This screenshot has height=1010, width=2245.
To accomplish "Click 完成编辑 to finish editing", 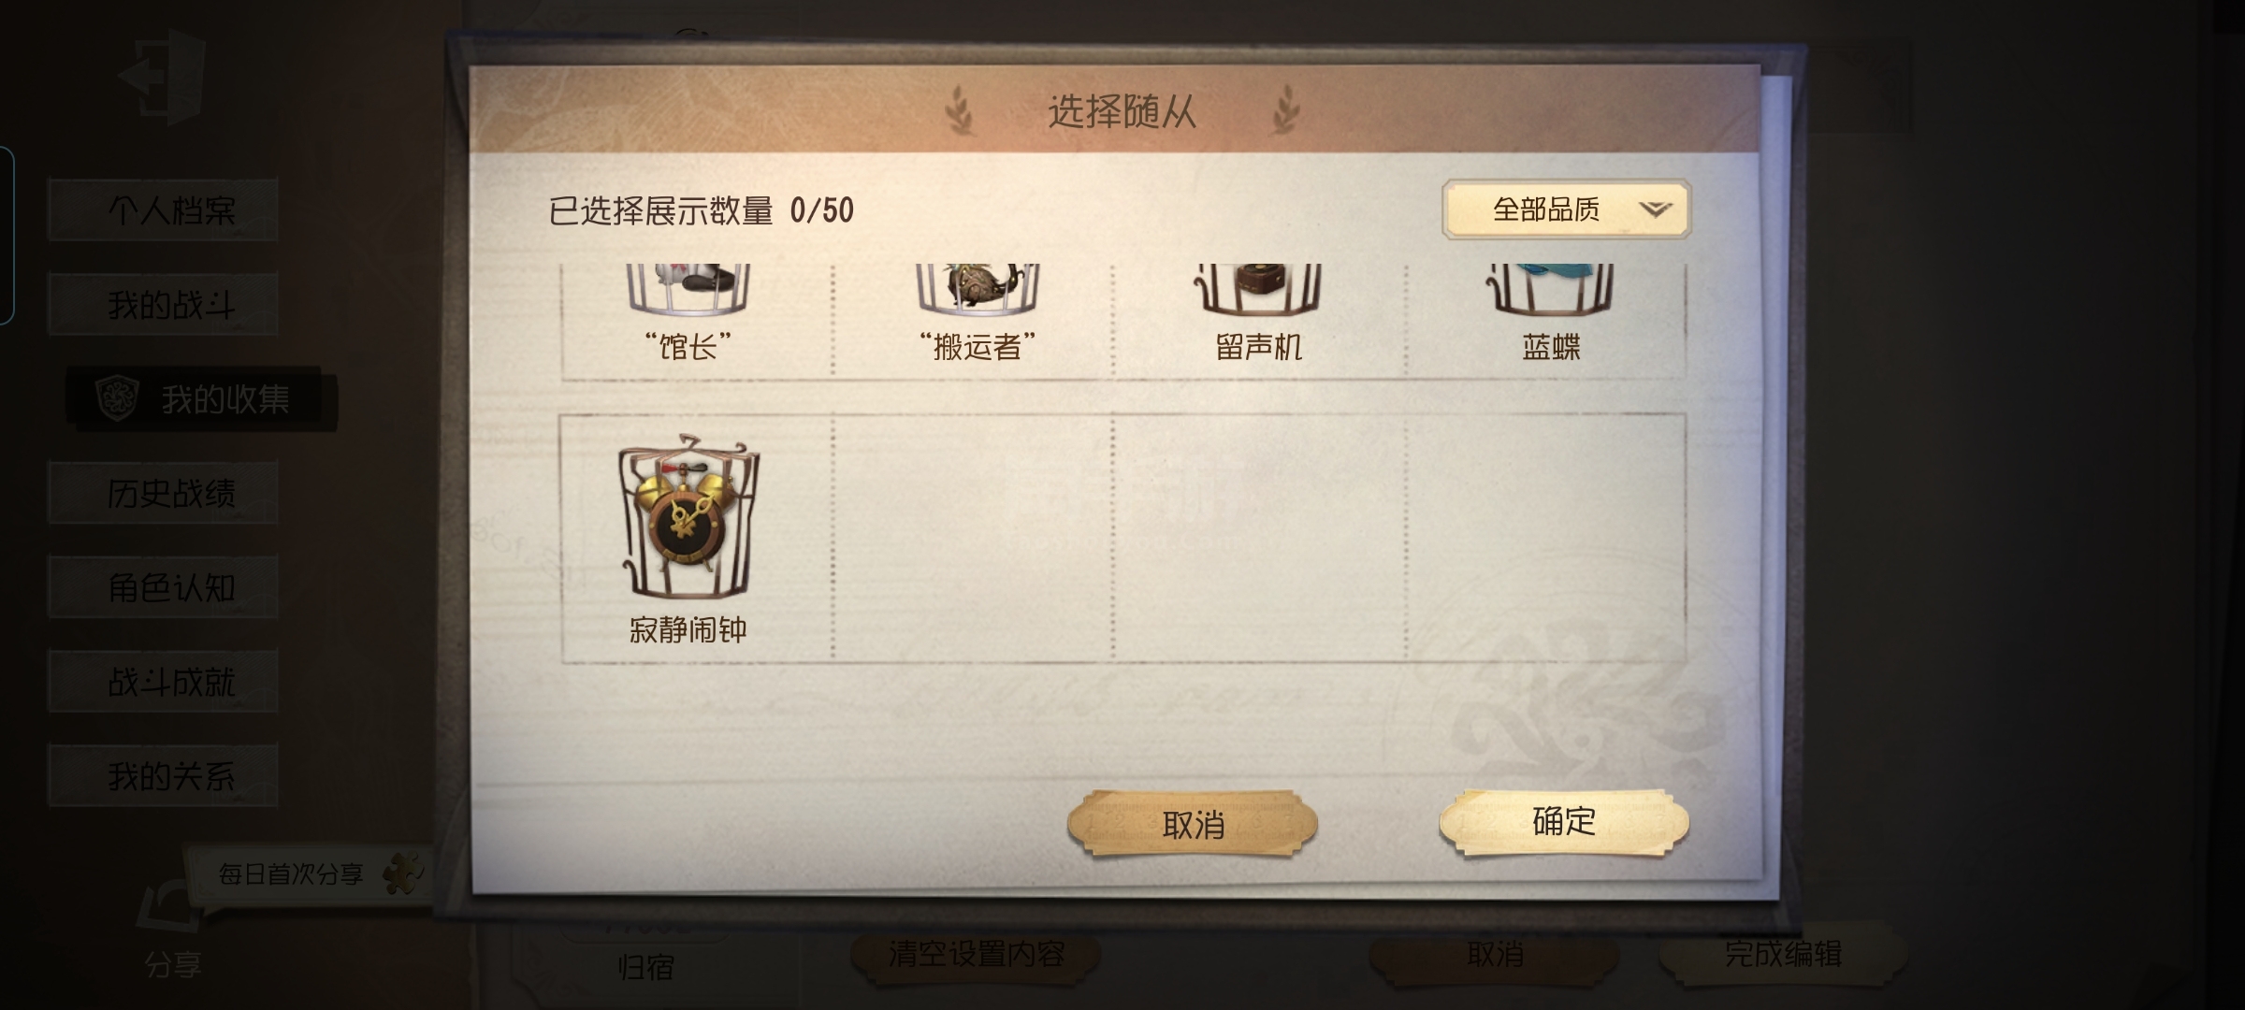I will coord(1783,954).
